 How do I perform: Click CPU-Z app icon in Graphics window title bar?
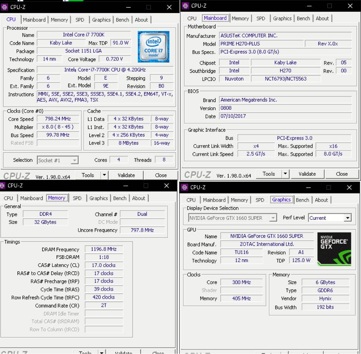[x=185, y=187]
